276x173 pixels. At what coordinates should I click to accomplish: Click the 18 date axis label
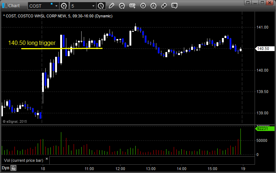pyautogui.click(x=43, y=169)
